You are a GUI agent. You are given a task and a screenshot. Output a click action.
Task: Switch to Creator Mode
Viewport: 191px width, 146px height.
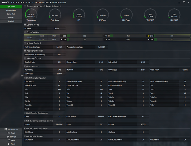[x=11, y=10]
